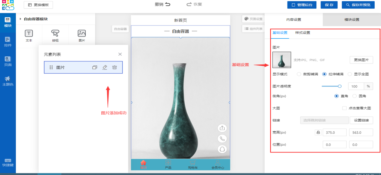Choose 圆角 rounded corner option
381x175 pixels.
coord(355,96)
